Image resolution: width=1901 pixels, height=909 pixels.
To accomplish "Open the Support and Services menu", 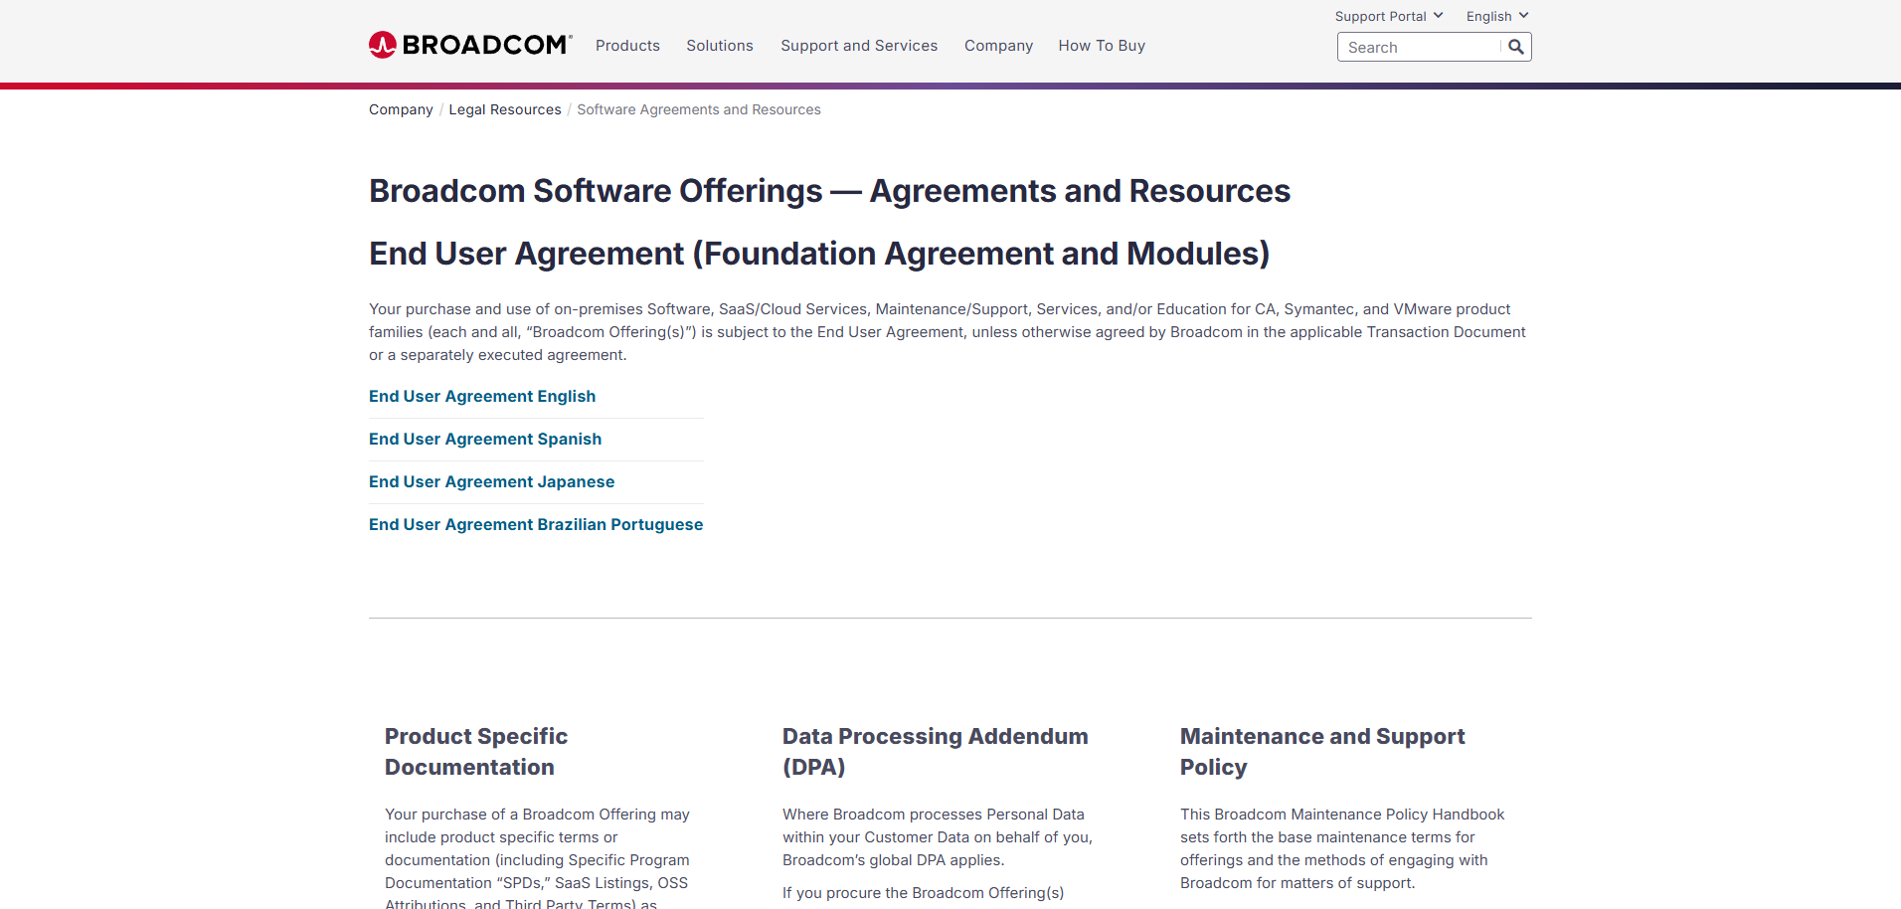I will 859,46.
